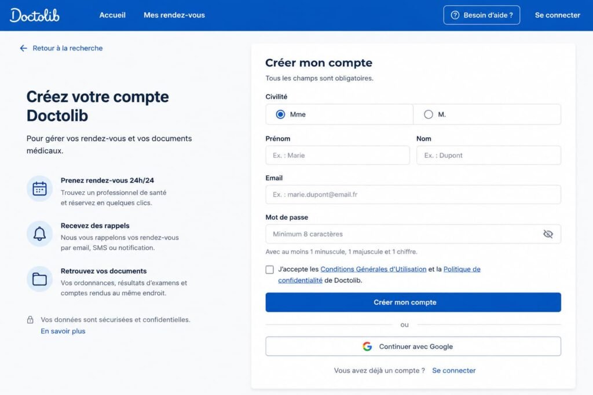
Task: Click the En savoir plus link
Action: [63, 331]
